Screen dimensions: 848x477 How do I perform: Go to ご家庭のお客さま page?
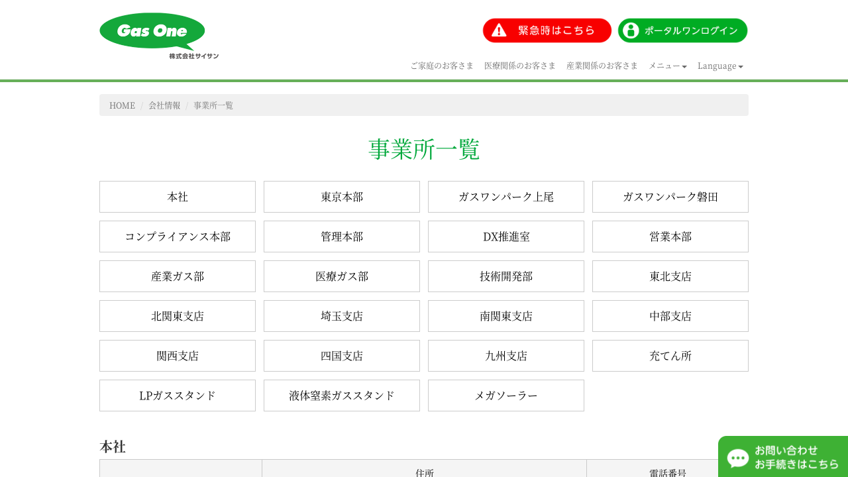click(442, 66)
